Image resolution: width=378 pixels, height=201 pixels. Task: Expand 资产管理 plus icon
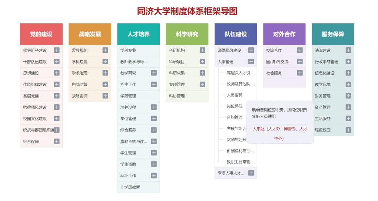click(x=348, y=107)
